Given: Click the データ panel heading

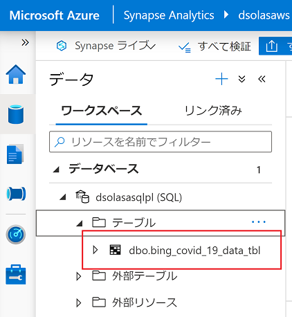Looking at the screenshot, I should [x=71, y=80].
